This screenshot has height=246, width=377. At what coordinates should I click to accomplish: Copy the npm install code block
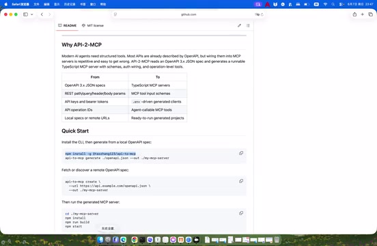[x=241, y=153]
